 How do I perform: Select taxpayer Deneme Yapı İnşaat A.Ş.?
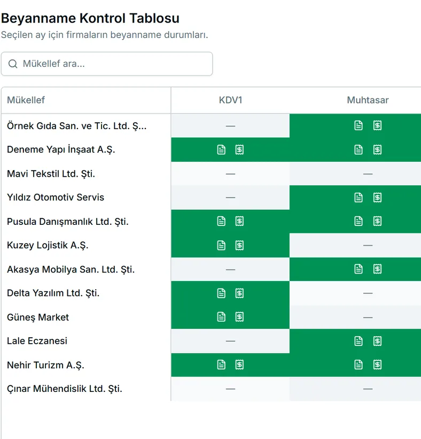coord(61,149)
